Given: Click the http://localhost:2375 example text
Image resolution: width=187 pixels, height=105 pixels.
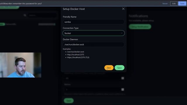Looking at the screenshot, I should [x=75, y=55].
